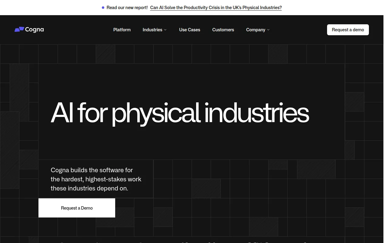Screen dimensions: 388x243
Task: Expand the Industries dropdown chevron
Action: (x=165, y=30)
